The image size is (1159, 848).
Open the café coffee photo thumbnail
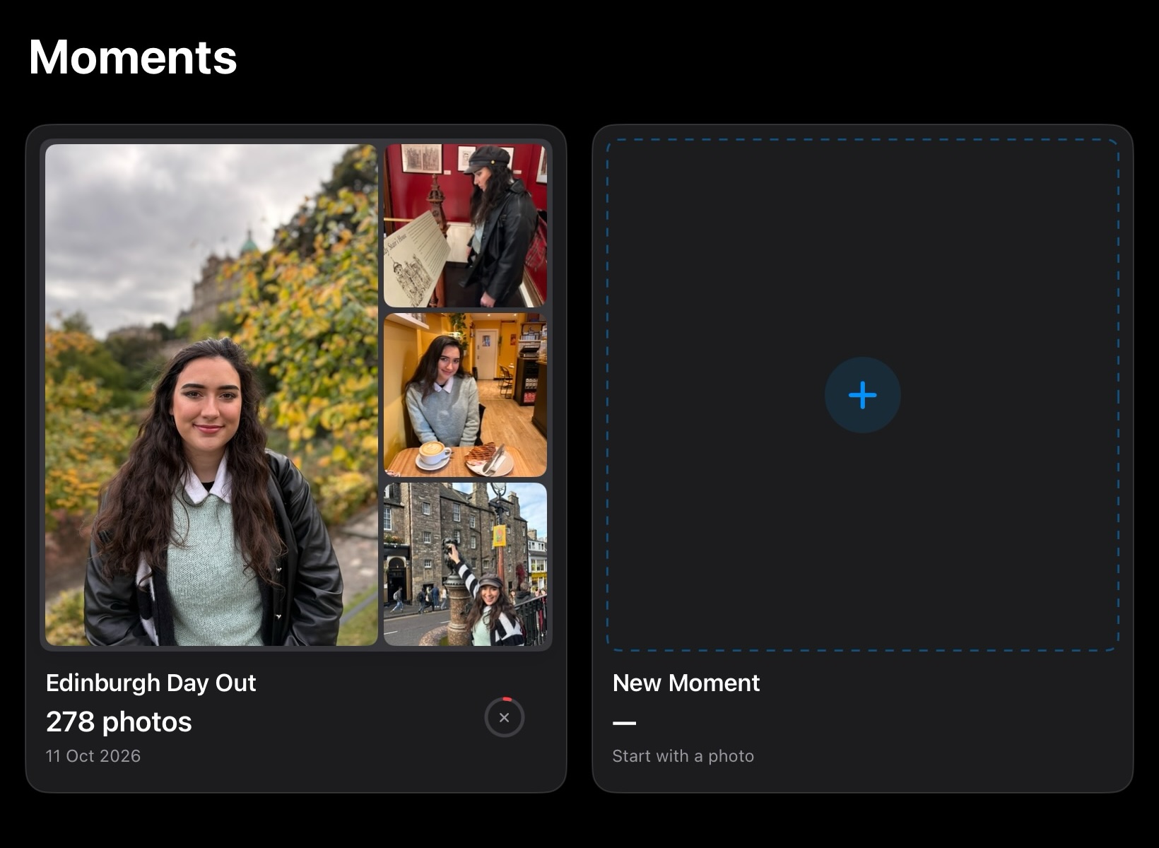465,395
